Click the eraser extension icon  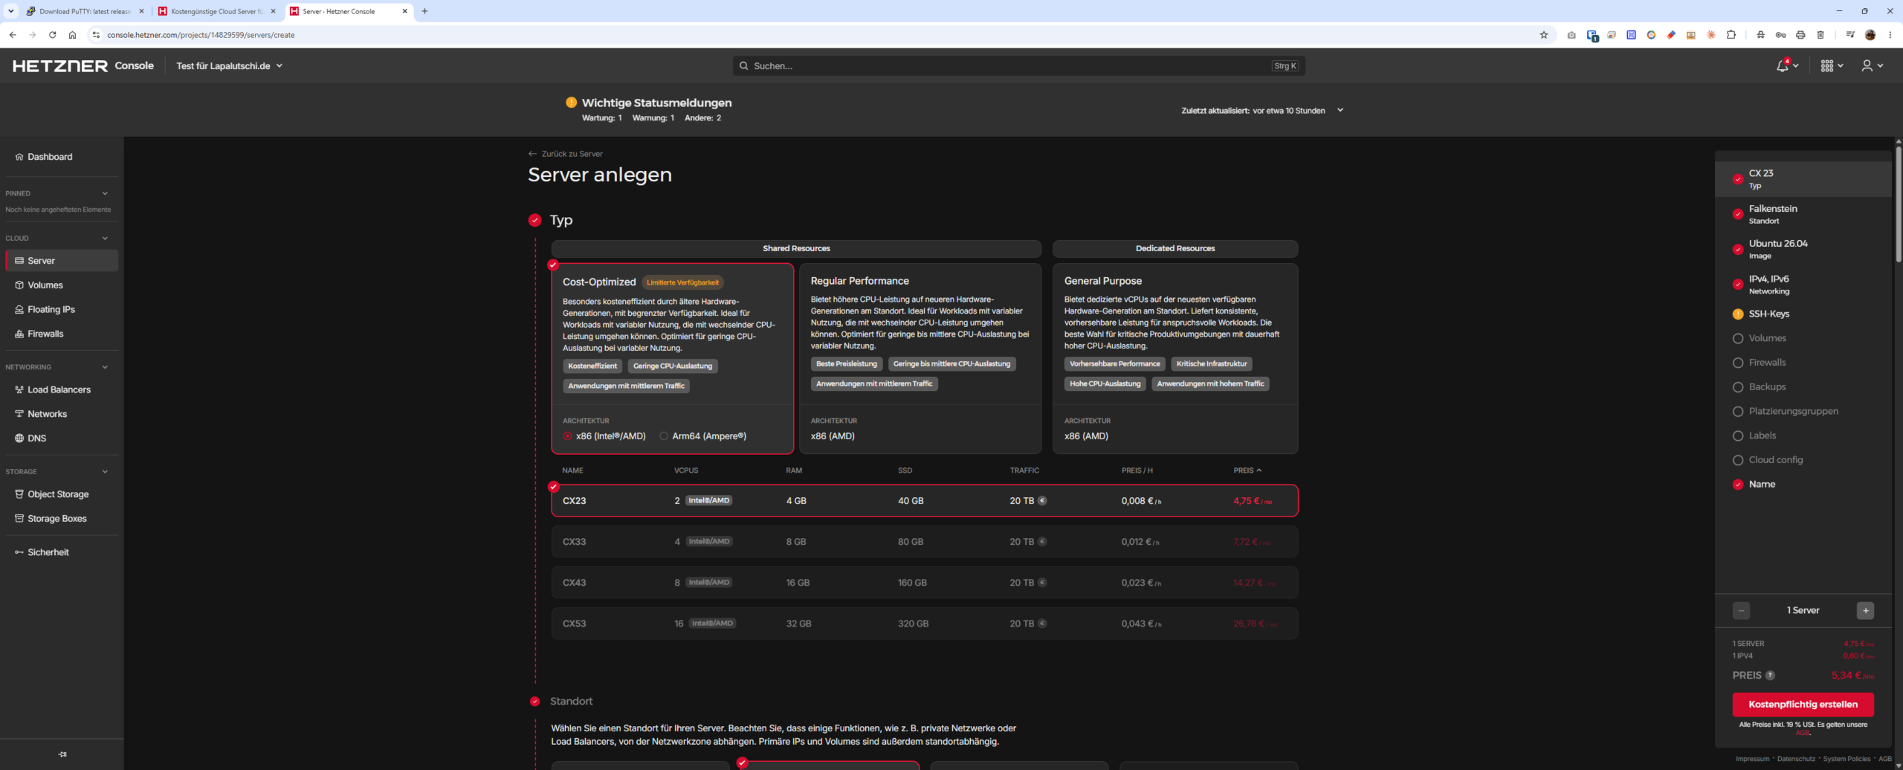click(x=1671, y=35)
